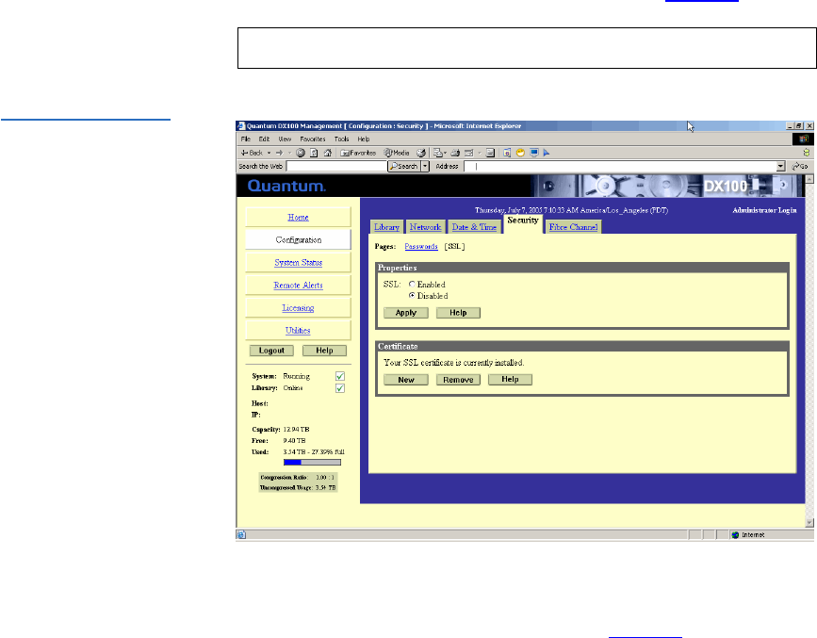
Task: Open the View menu
Action: pyautogui.click(x=285, y=139)
